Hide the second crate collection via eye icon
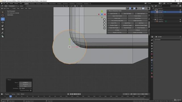 click(180, 20)
